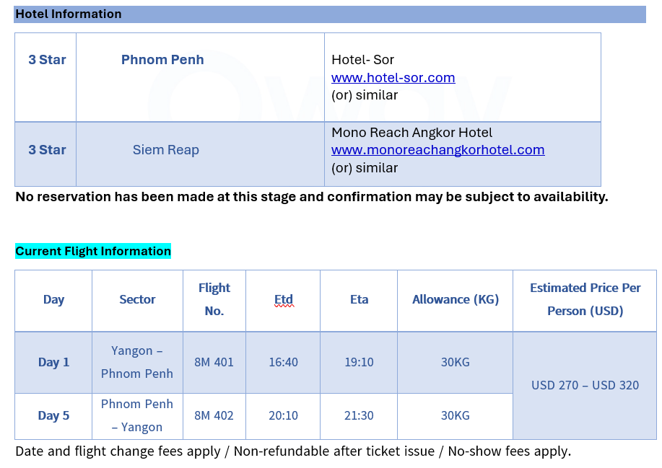Click the Allowance (KG) column header
662x468 pixels.
pos(456,299)
